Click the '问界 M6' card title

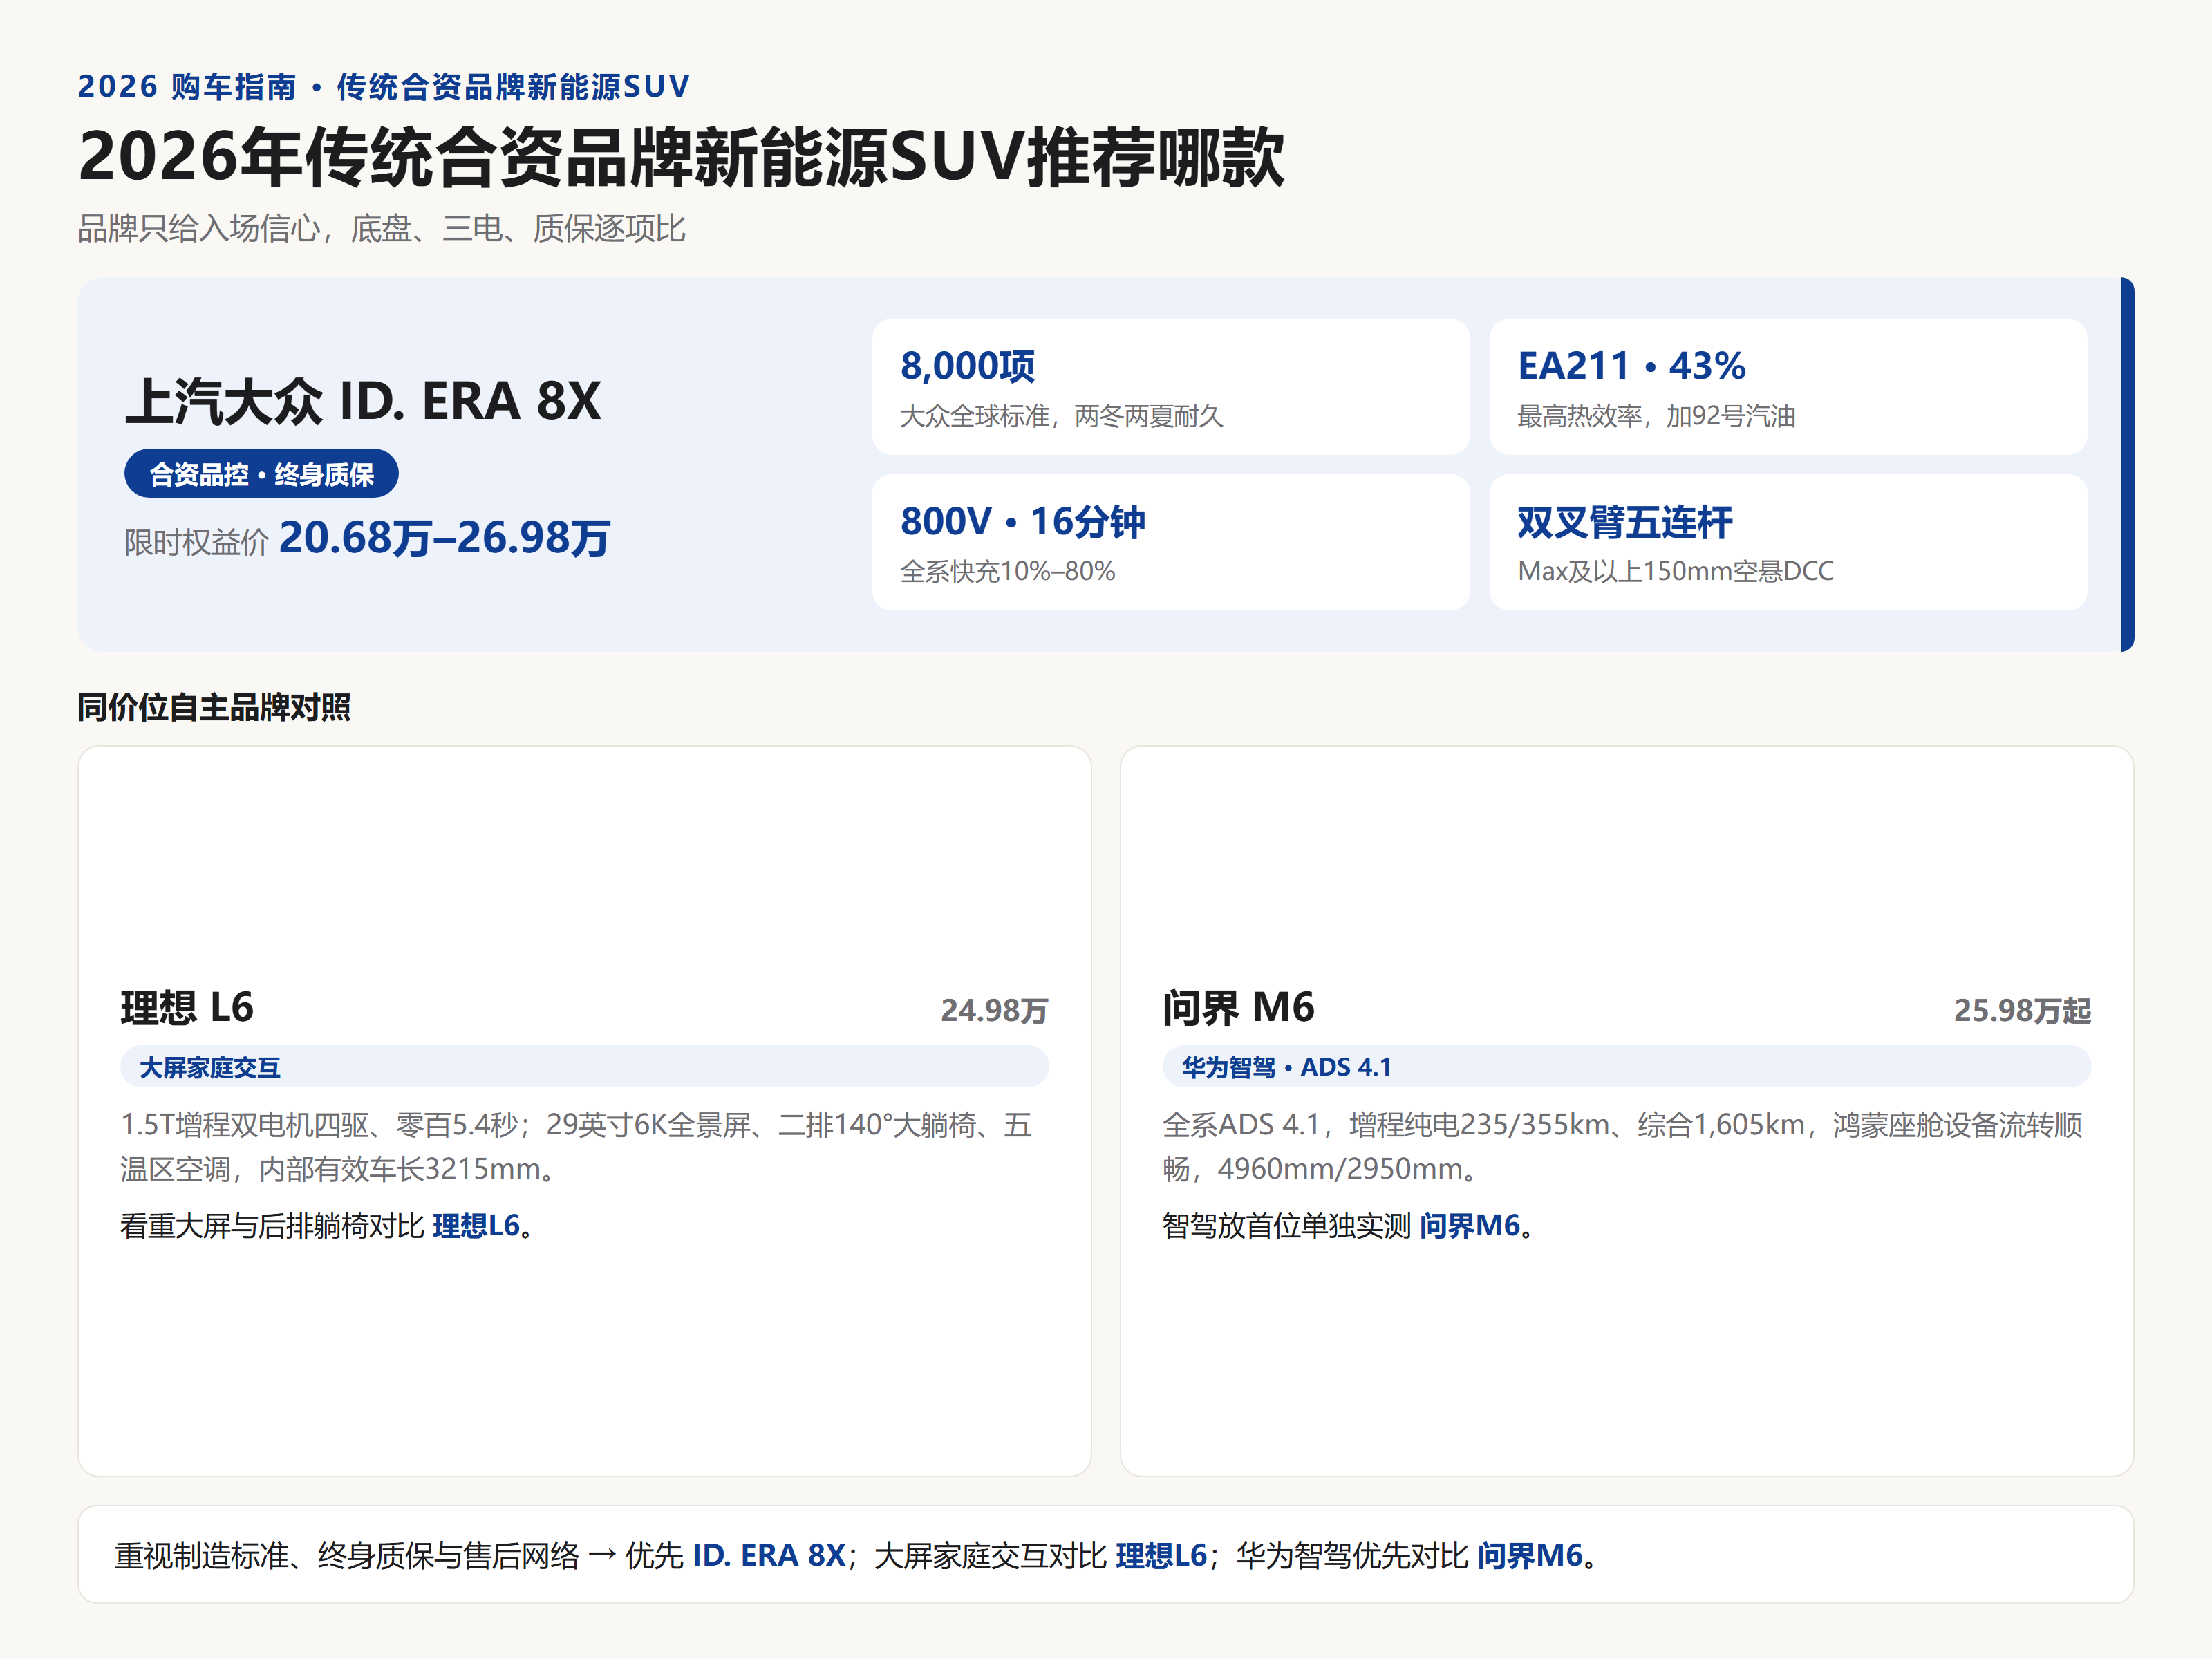pyautogui.click(x=1238, y=1007)
